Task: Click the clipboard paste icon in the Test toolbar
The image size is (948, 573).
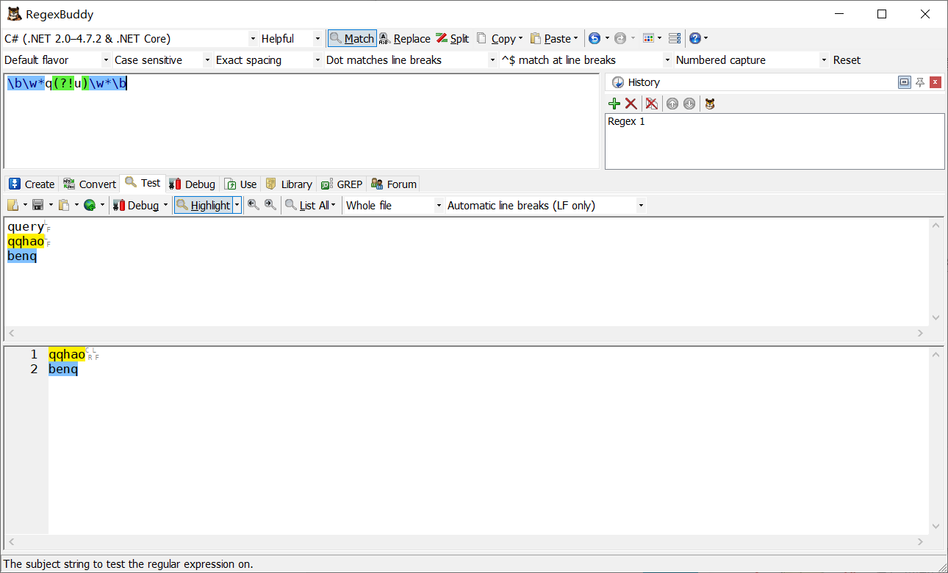Action: click(64, 205)
